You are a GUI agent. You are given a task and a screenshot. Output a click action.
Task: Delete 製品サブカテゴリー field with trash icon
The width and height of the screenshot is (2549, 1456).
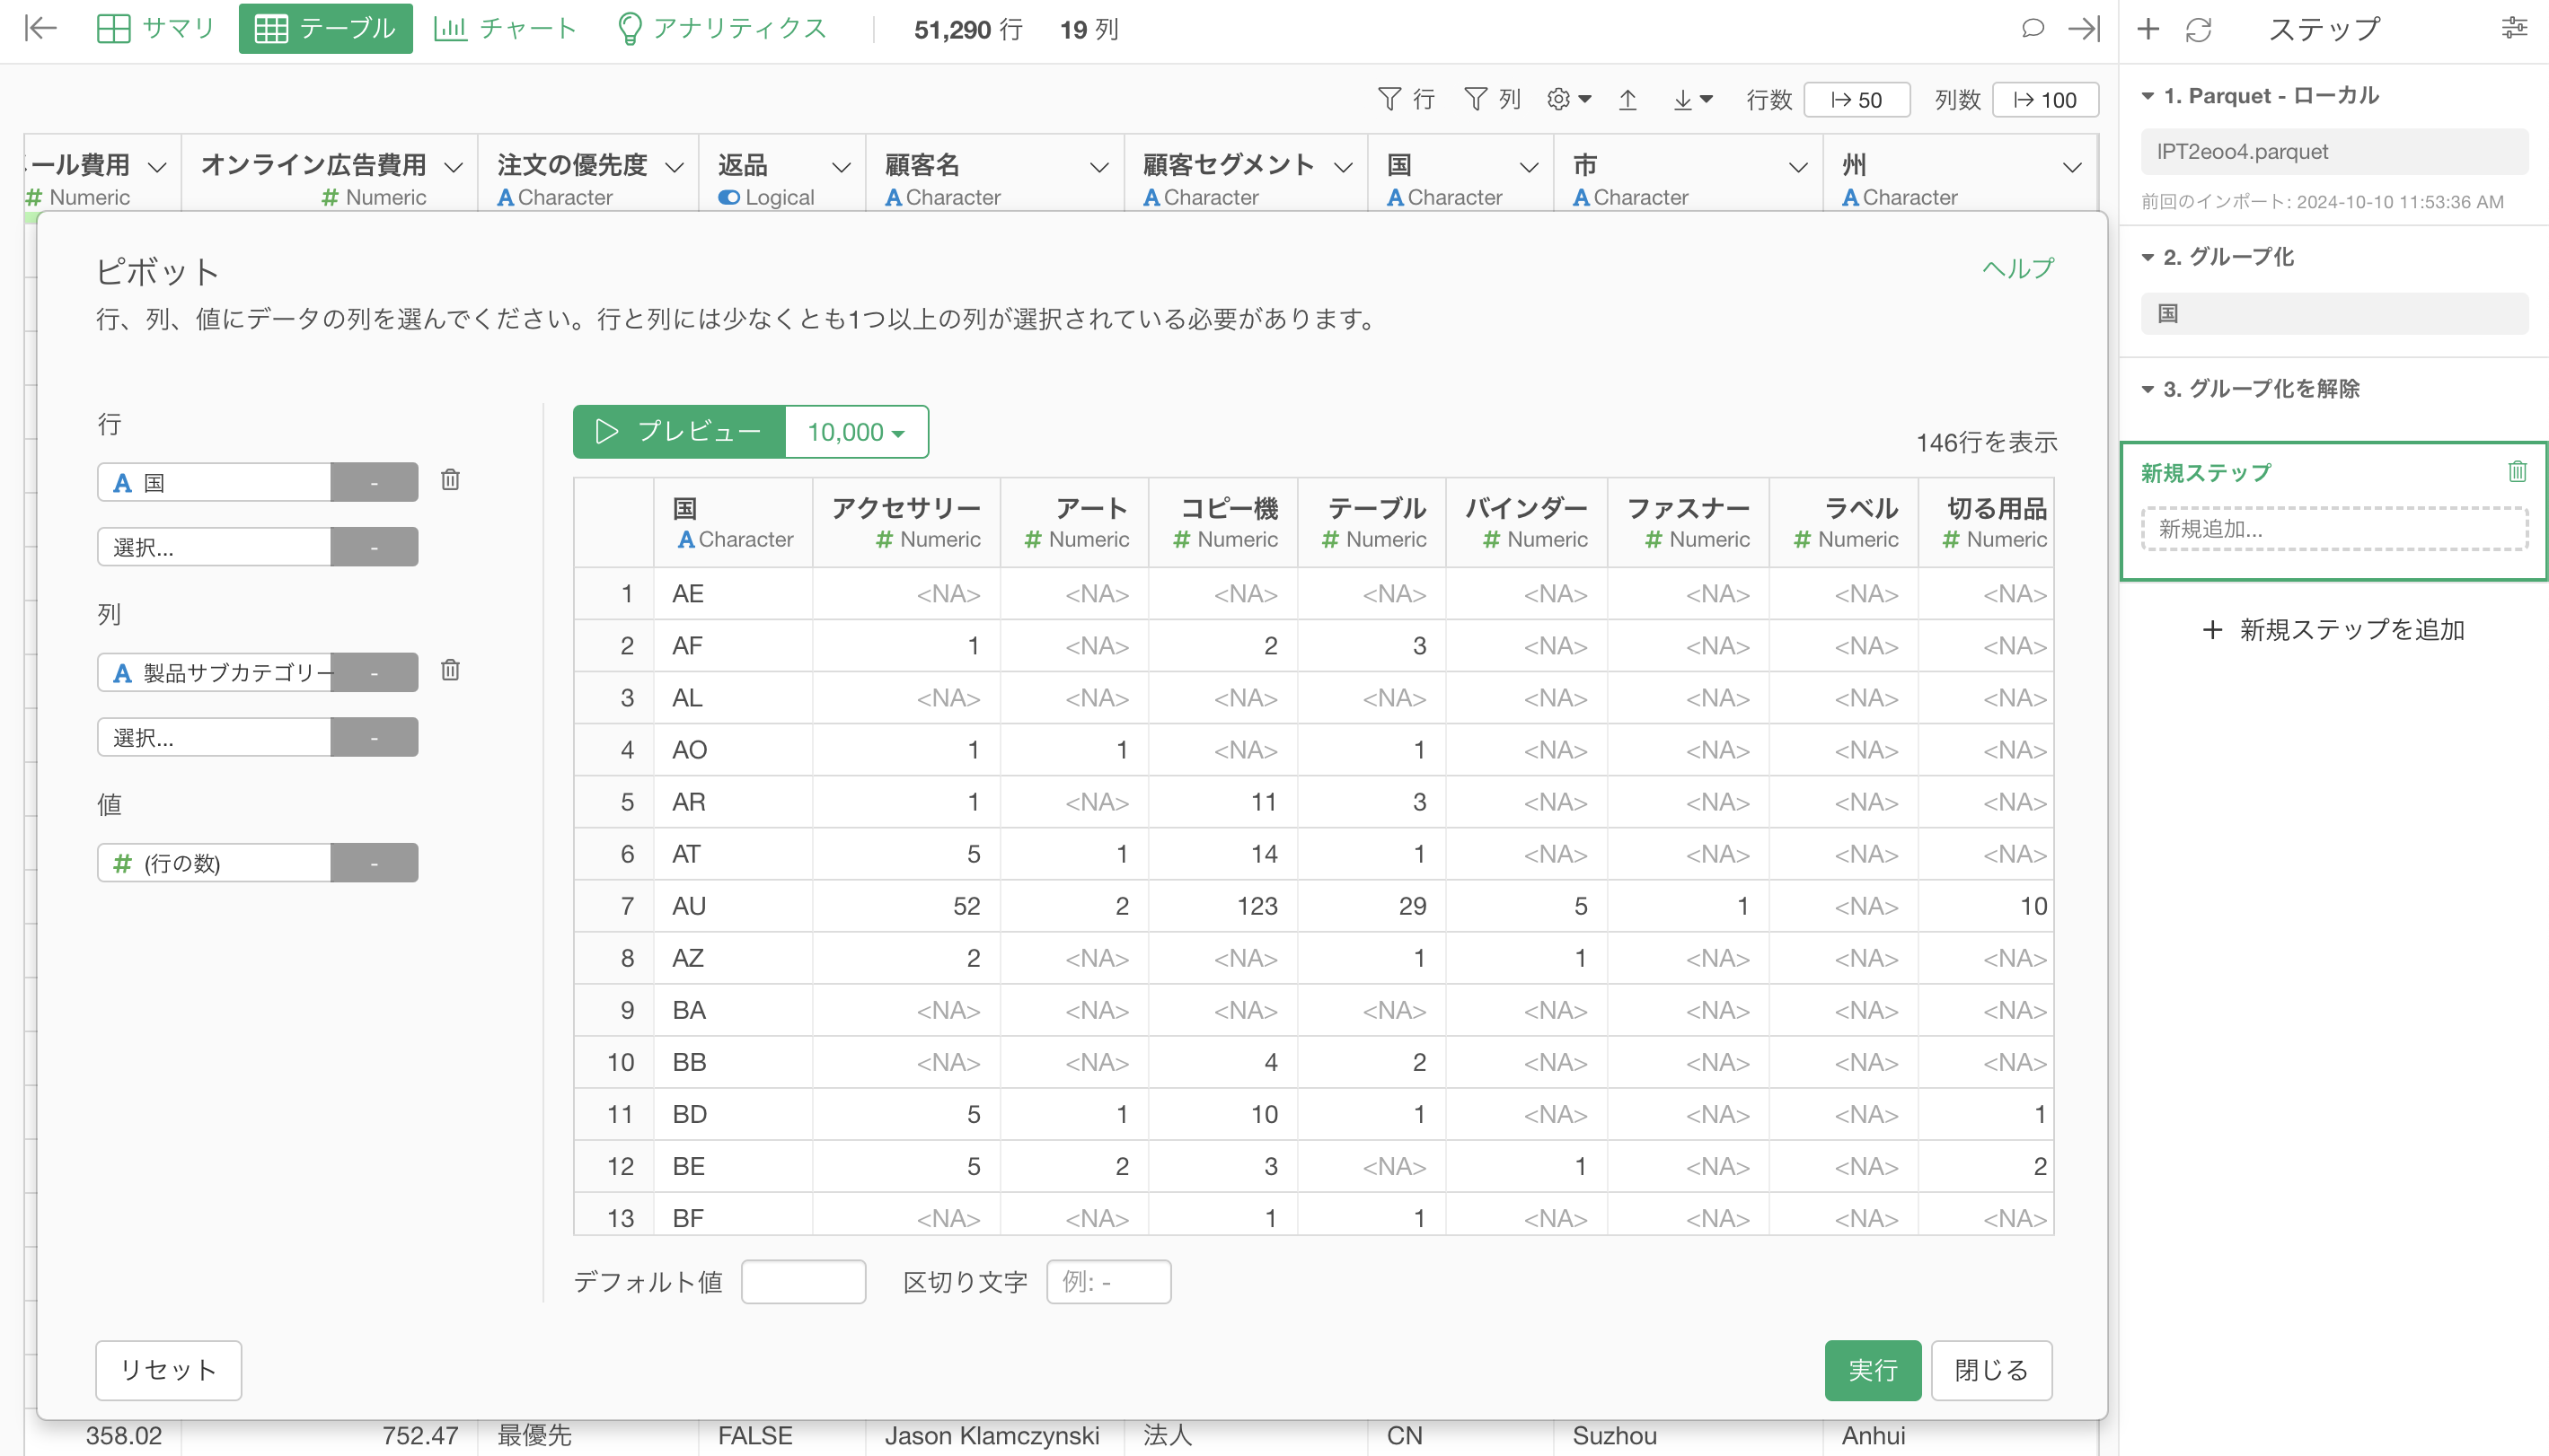[x=450, y=670]
